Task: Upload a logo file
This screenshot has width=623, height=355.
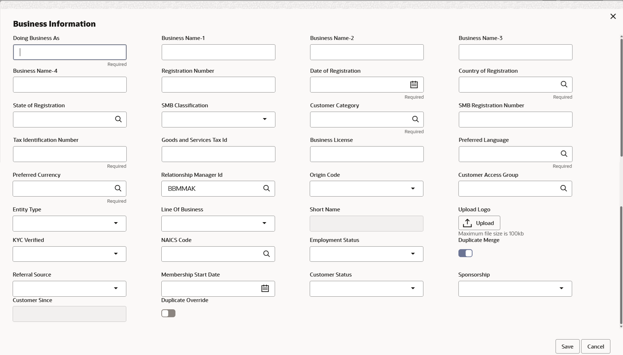Action: [479, 223]
